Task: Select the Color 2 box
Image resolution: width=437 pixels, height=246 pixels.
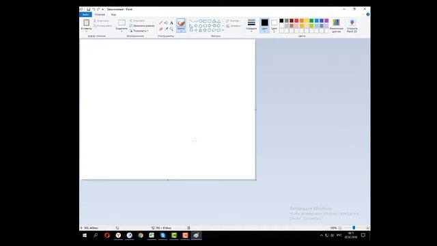Action: click(x=274, y=26)
